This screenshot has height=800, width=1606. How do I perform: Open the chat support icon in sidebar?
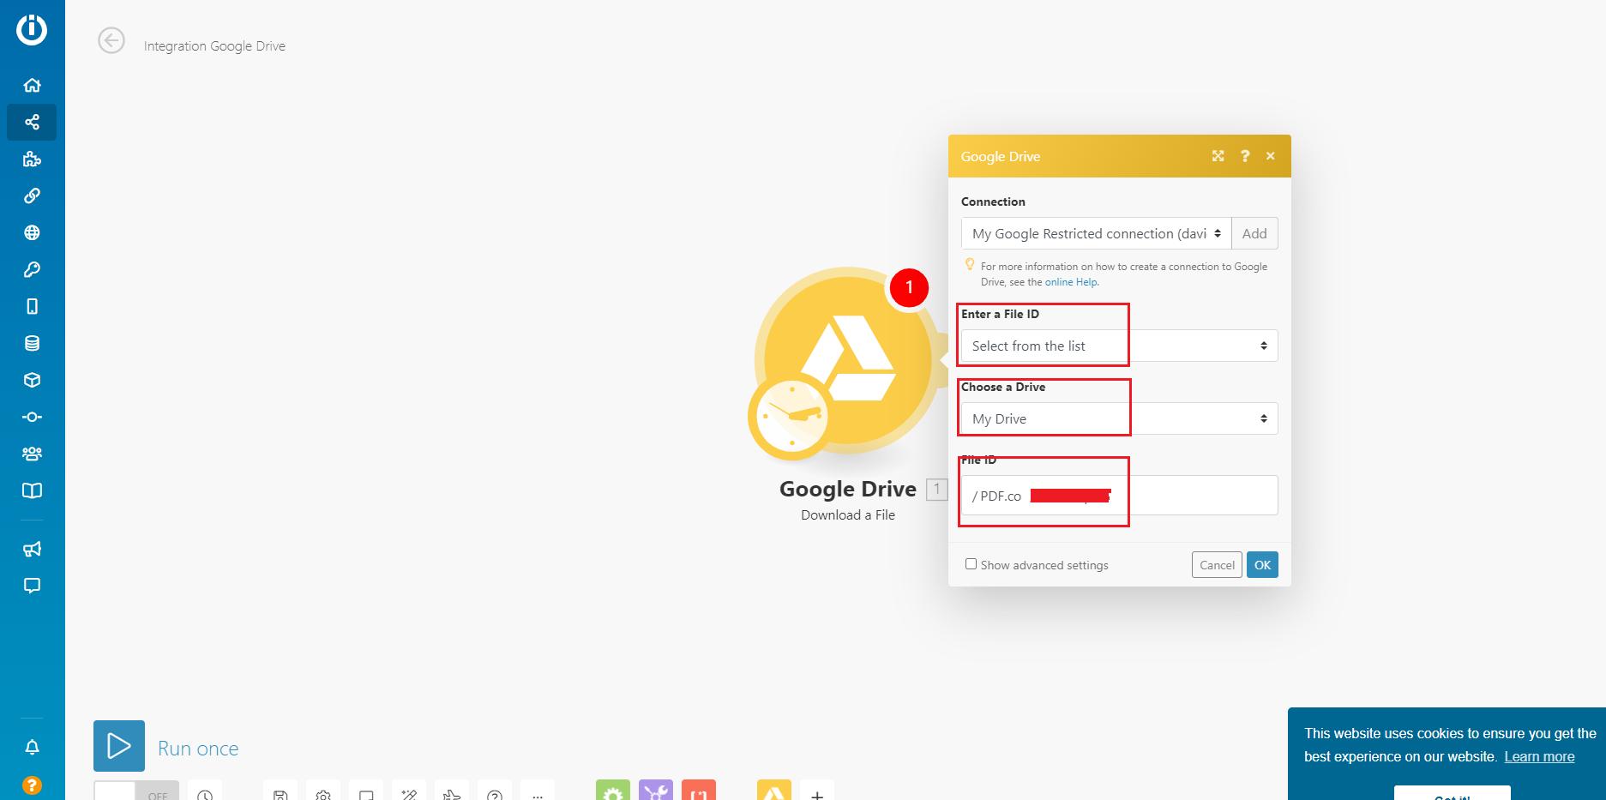coord(32,586)
